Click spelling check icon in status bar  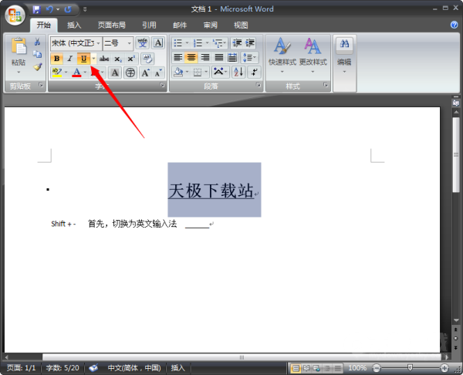coord(93,368)
